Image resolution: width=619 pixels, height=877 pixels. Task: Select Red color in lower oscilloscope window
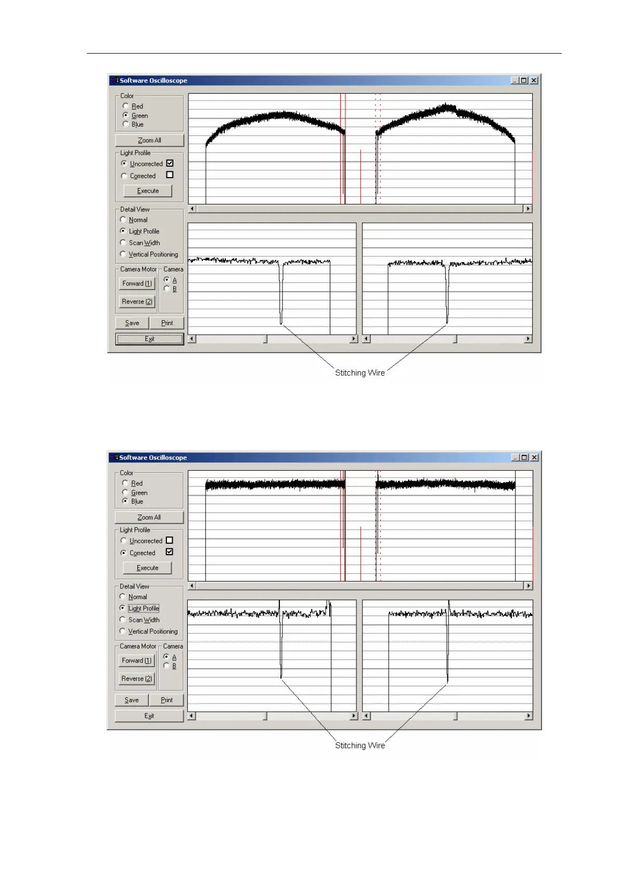click(x=125, y=483)
